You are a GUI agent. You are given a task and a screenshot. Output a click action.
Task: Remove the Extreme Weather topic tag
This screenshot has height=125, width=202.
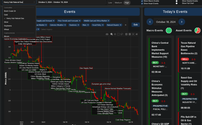click(x=65, y=25)
